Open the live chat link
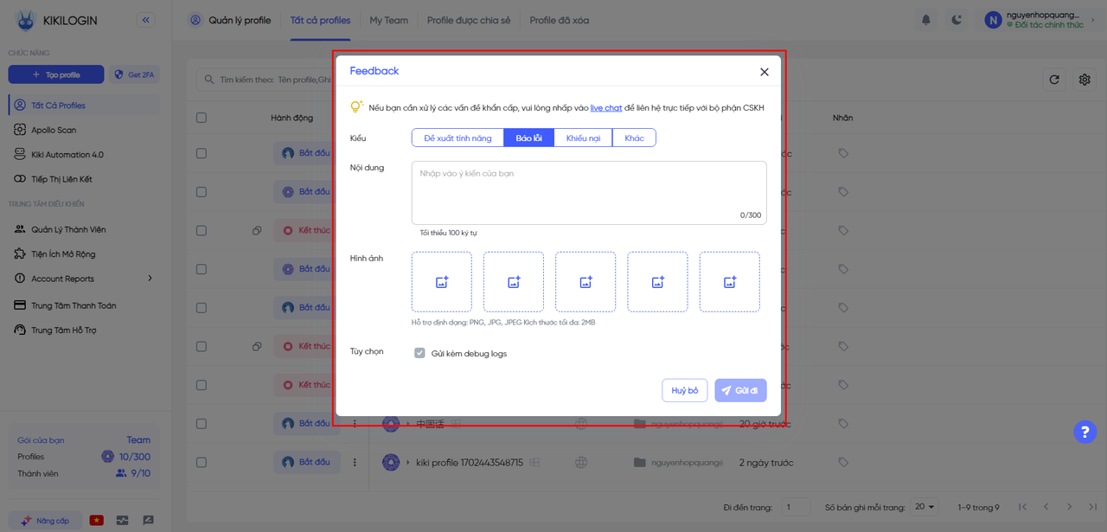The image size is (1107, 532). coord(606,108)
